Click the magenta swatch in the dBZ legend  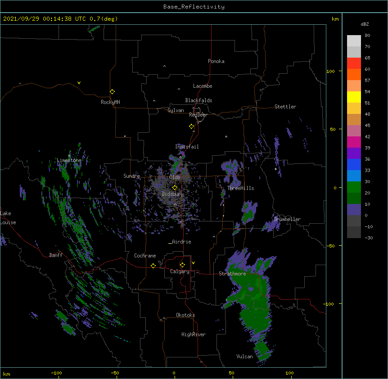pos(354,142)
